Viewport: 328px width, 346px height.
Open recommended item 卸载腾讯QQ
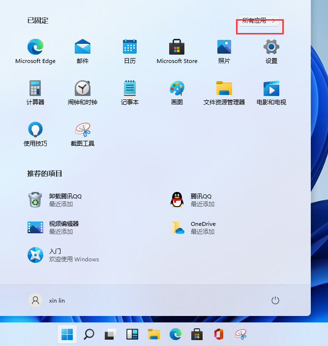55,200
